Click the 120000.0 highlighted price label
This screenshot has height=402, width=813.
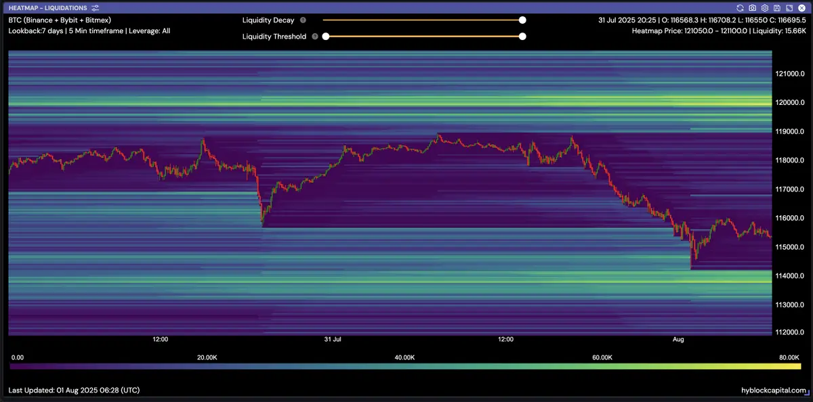click(x=789, y=103)
